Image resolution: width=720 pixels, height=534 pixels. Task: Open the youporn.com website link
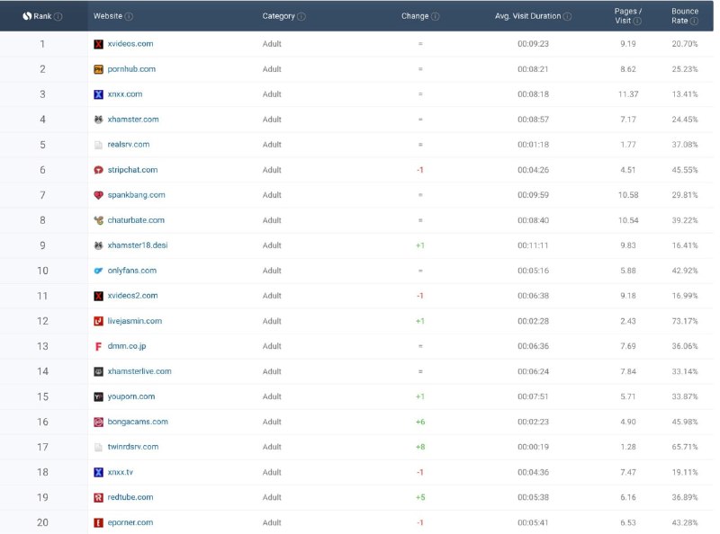click(x=132, y=396)
